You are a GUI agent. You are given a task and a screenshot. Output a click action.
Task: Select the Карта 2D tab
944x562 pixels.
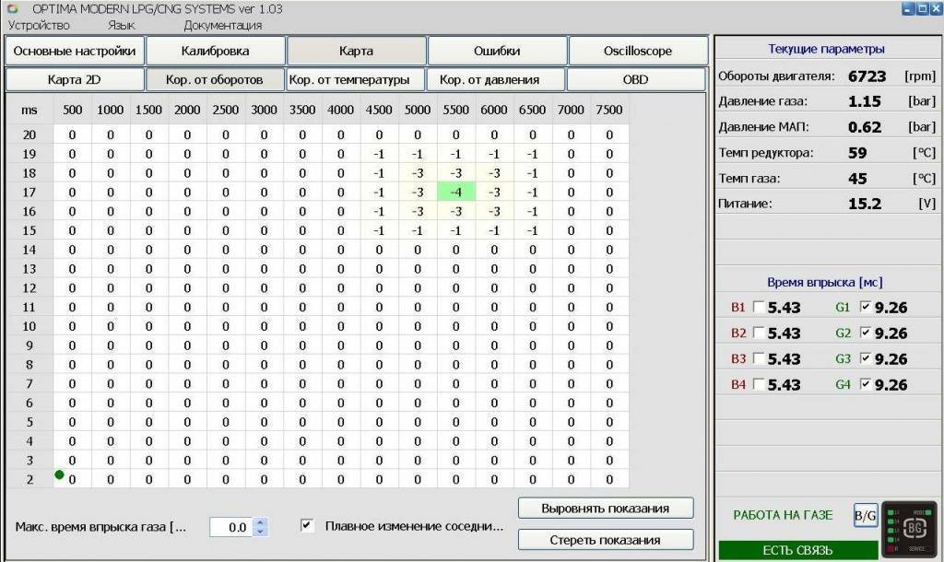click(75, 80)
